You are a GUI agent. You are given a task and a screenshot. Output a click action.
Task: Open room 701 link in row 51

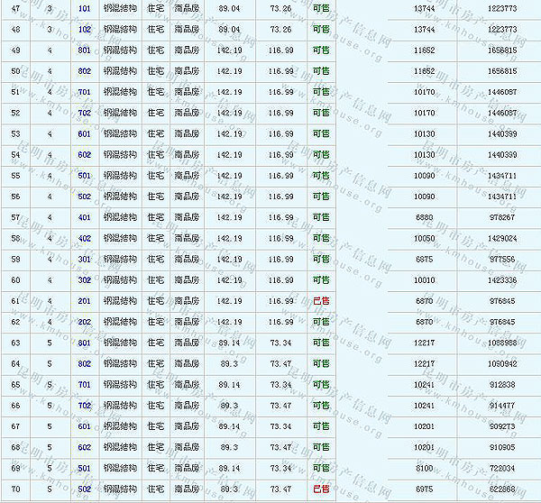click(85, 92)
